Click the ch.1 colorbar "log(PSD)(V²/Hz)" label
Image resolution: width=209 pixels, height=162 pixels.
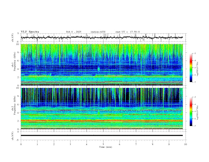(x=197, y=69)
